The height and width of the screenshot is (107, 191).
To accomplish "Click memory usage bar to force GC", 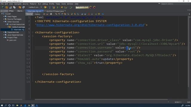I will pyautogui.click(x=82, y=7).
